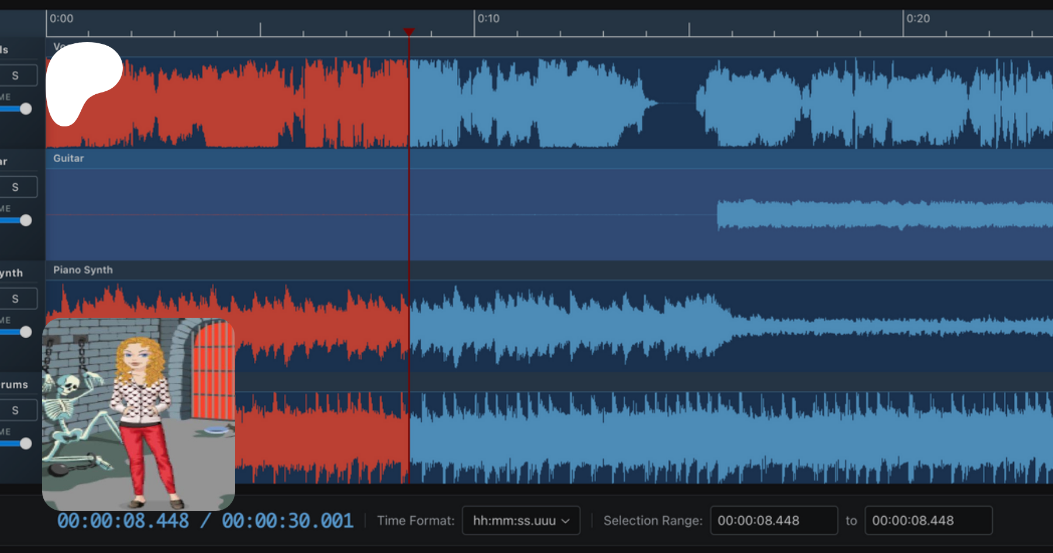Select the Piano Synth track label header
Screen dimensions: 1053x553
(83, 270)
